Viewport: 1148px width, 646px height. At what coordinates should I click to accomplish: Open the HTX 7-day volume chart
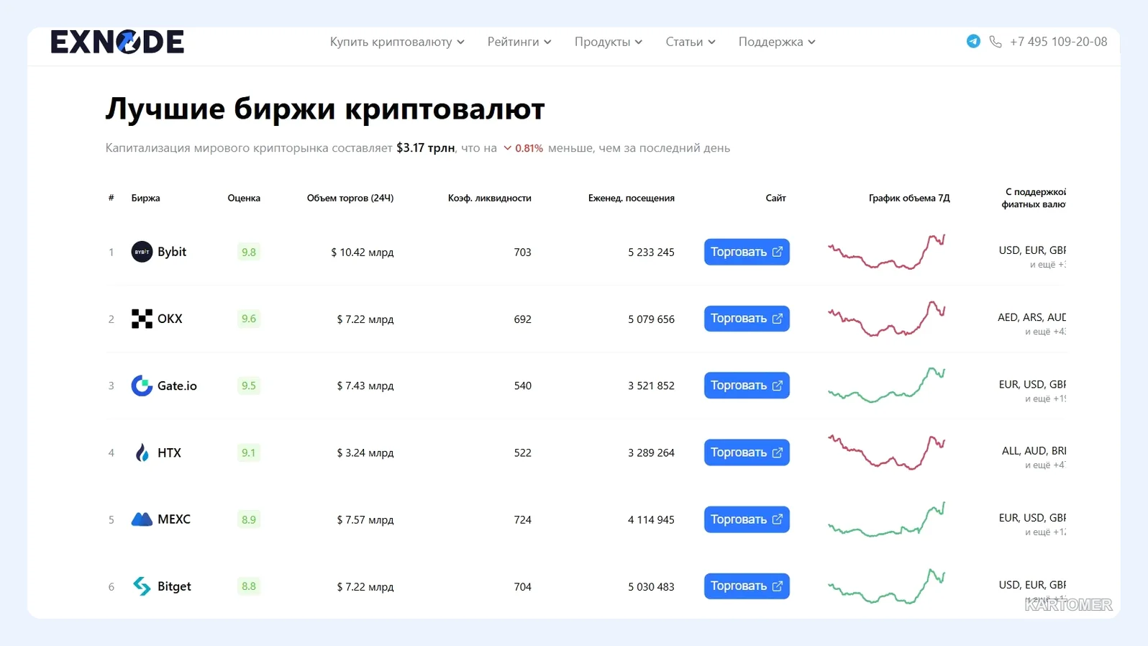click(887, 452)
